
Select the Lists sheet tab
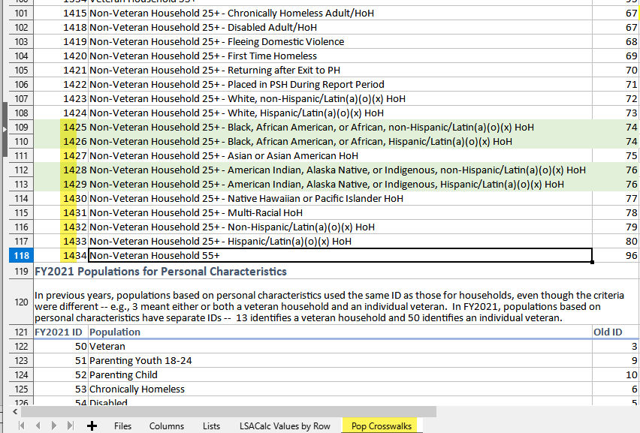pos(211,425)
